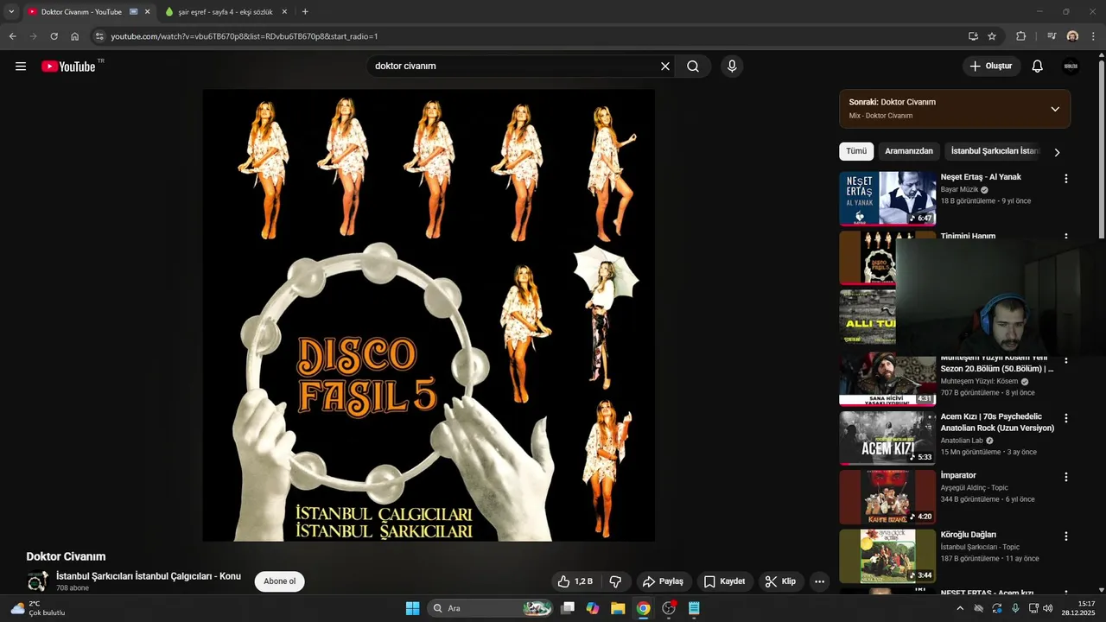Open Chrome profile avatar
1106x622 pixels.
click(x=1072, y=36)
